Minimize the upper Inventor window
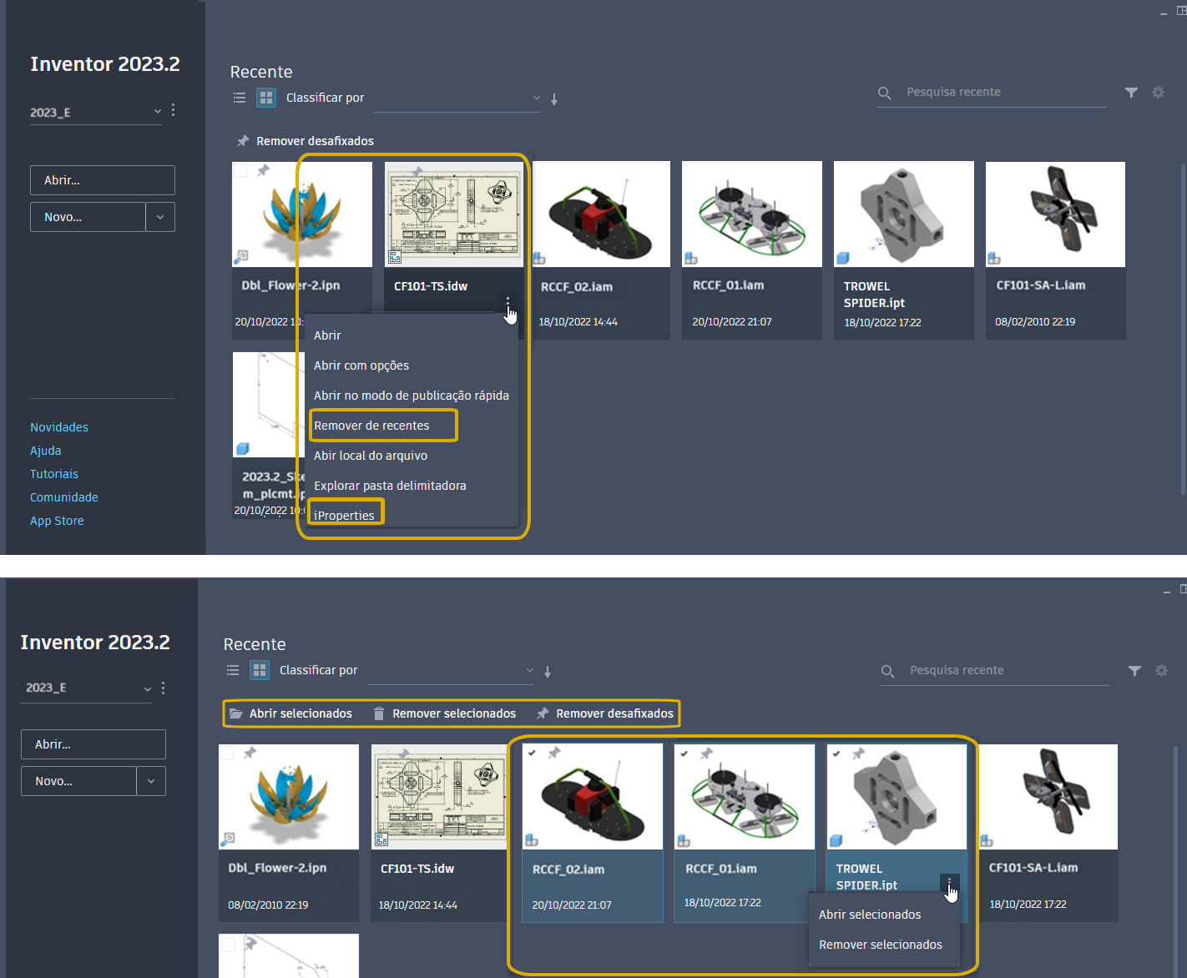Screen dimensions: 1187x978 1164,13
